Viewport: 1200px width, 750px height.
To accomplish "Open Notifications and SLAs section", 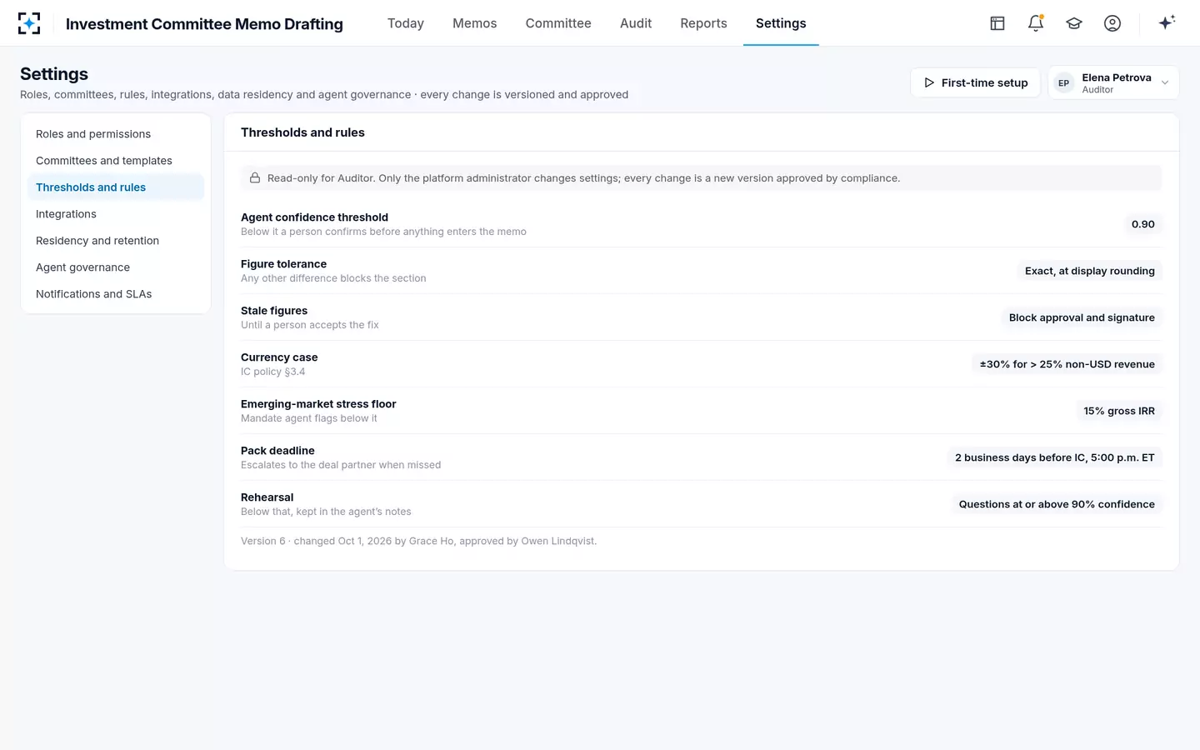I will pos(116,294).
